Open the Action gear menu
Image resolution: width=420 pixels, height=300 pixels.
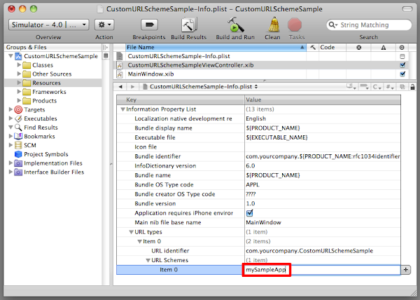(x=104, y=25)
